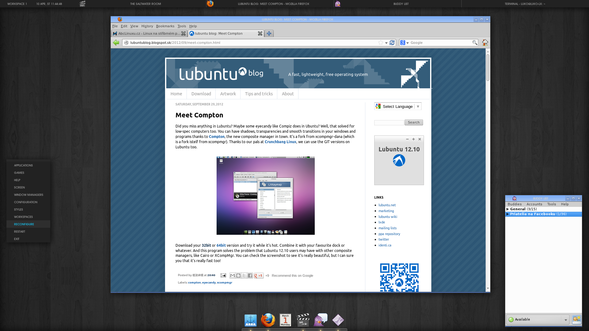Viewport: 589px width, 331px height.
Task: Click the anchor dock icon
Action: tap(251, 320)
